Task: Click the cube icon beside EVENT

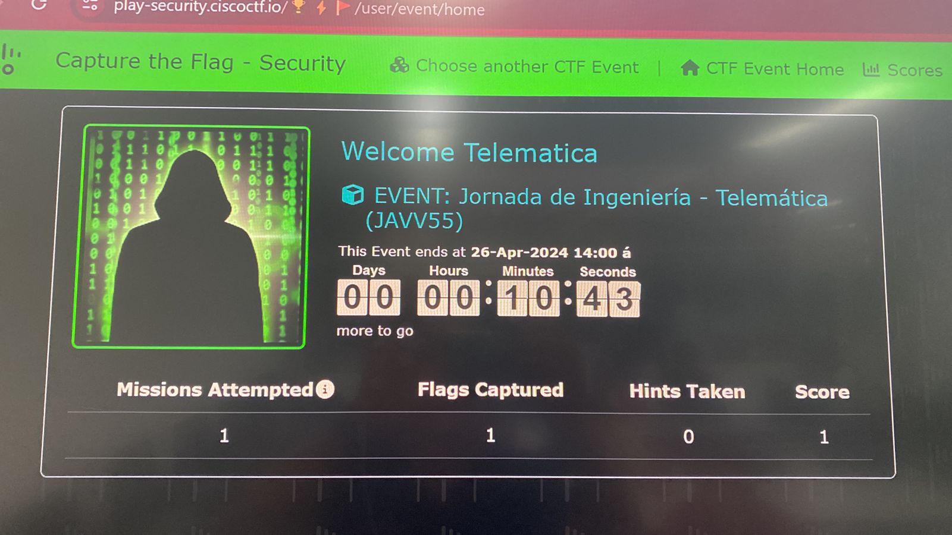Action: (352, 194)
